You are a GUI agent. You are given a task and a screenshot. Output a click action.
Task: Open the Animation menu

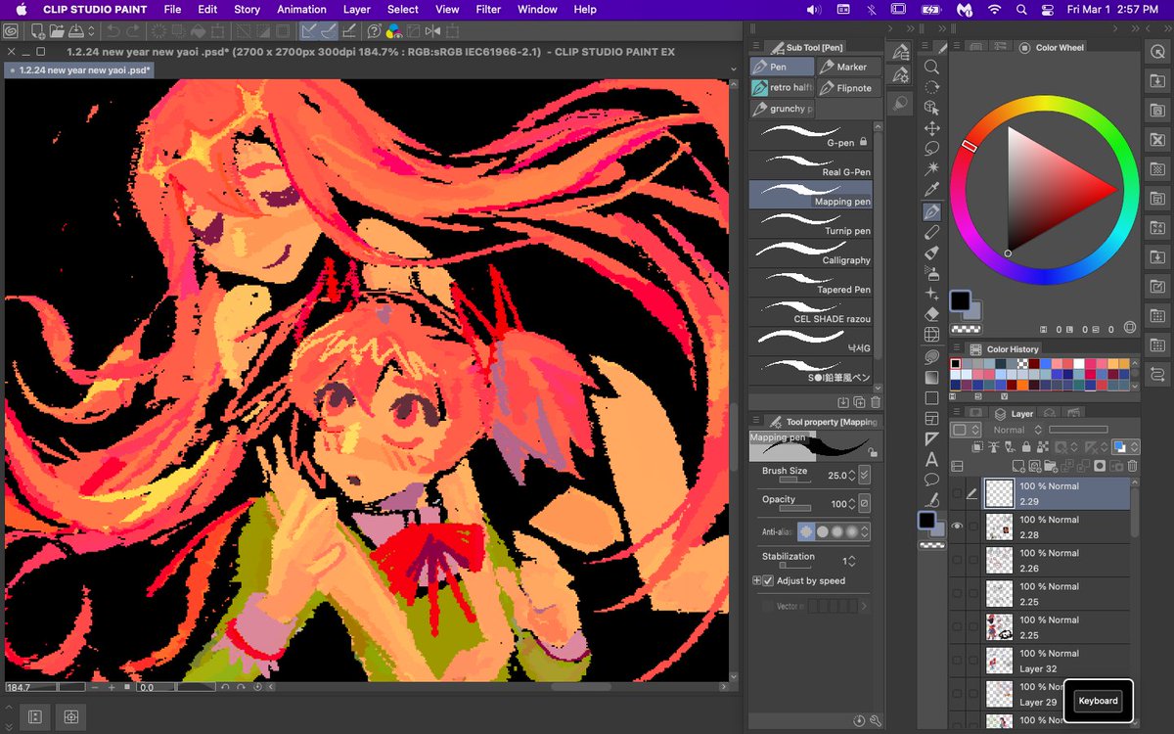301,9
